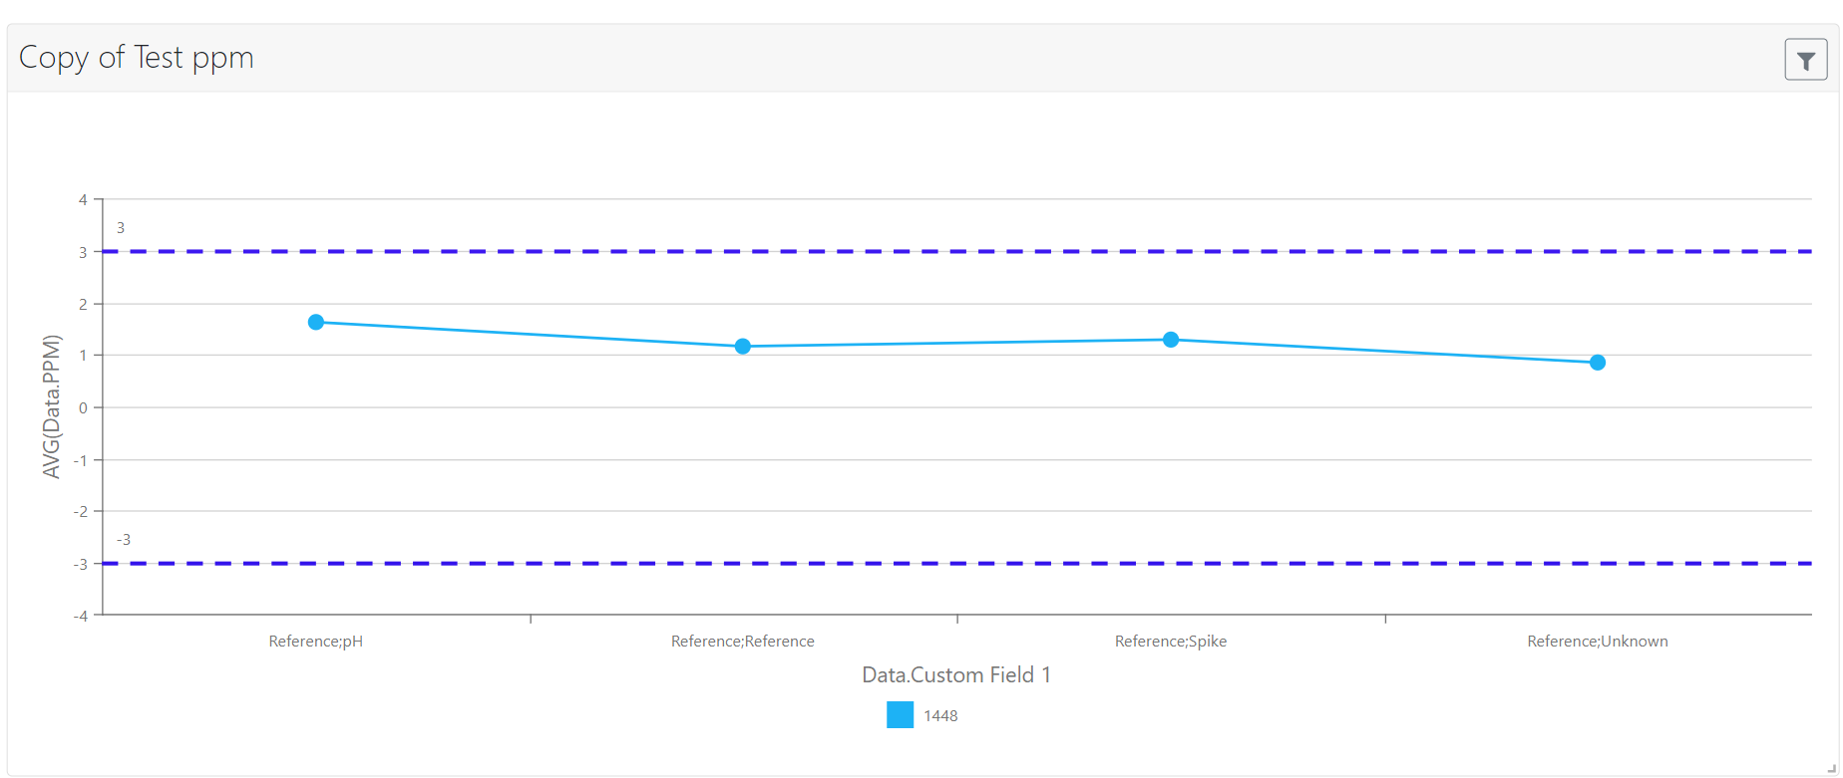The width and height of the screenshot is (1843, 778).
Task: Click the Copy of Test ppm title
Action: click(137, 58)
